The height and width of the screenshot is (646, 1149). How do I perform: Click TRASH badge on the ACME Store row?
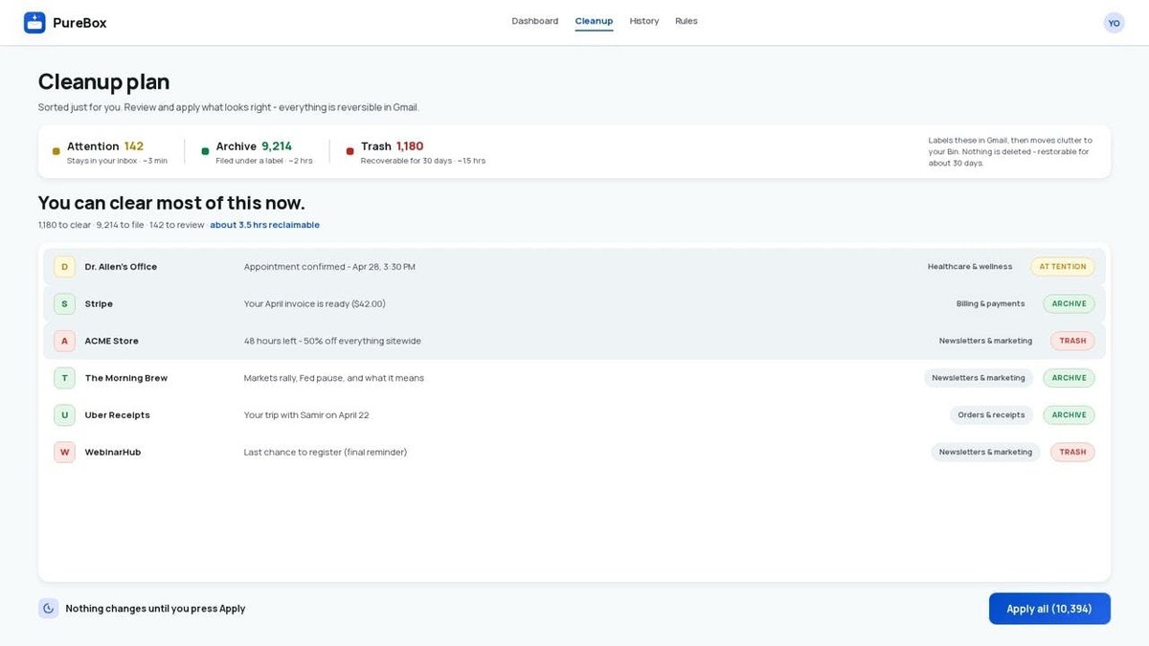tap(1072, 341)
